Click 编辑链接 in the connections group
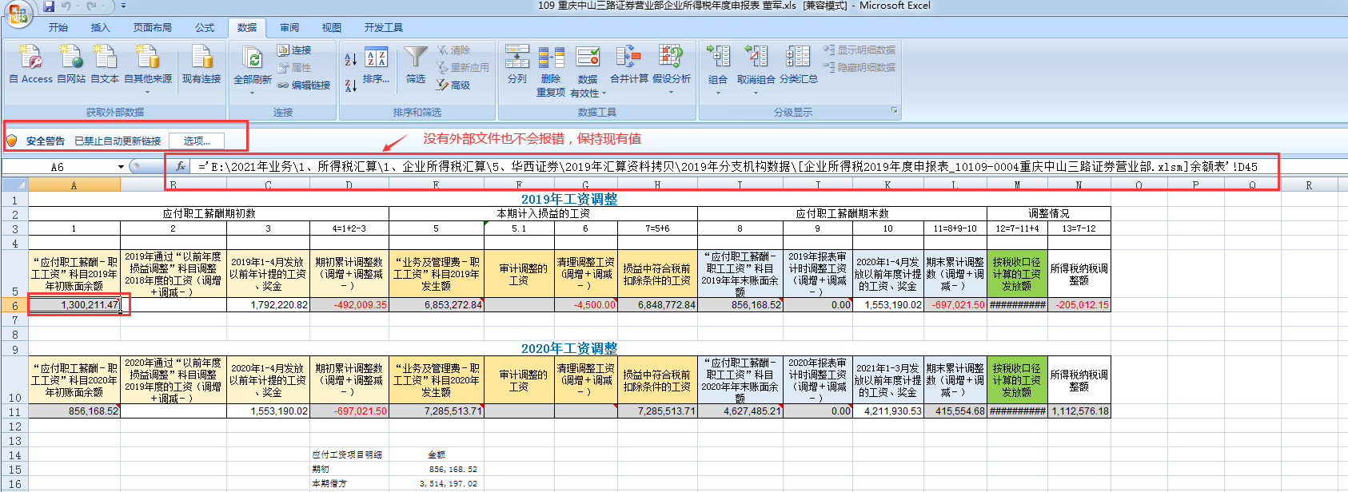Screen dimensions: 1348x492 pyautogui.click(x=305, y=85)
